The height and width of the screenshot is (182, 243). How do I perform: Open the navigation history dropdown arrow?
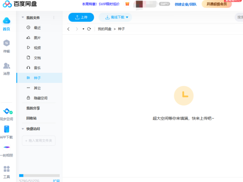[83, 29]
